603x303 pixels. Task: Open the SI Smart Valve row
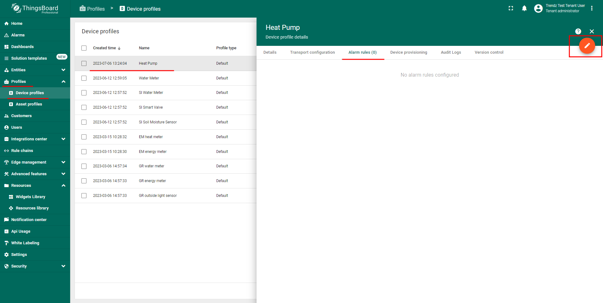(x=151, y=107)
